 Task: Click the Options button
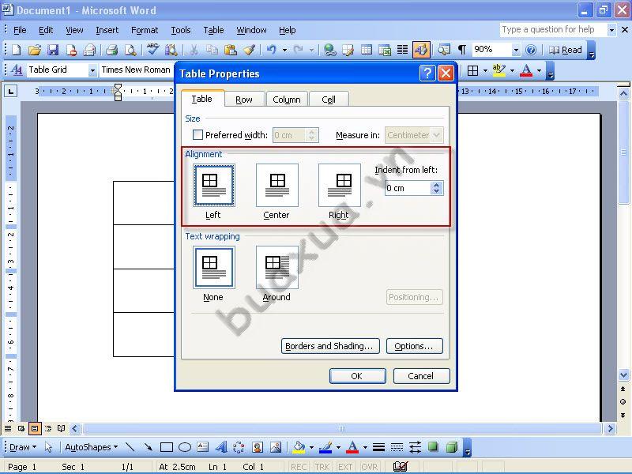[x=414, y=346]
